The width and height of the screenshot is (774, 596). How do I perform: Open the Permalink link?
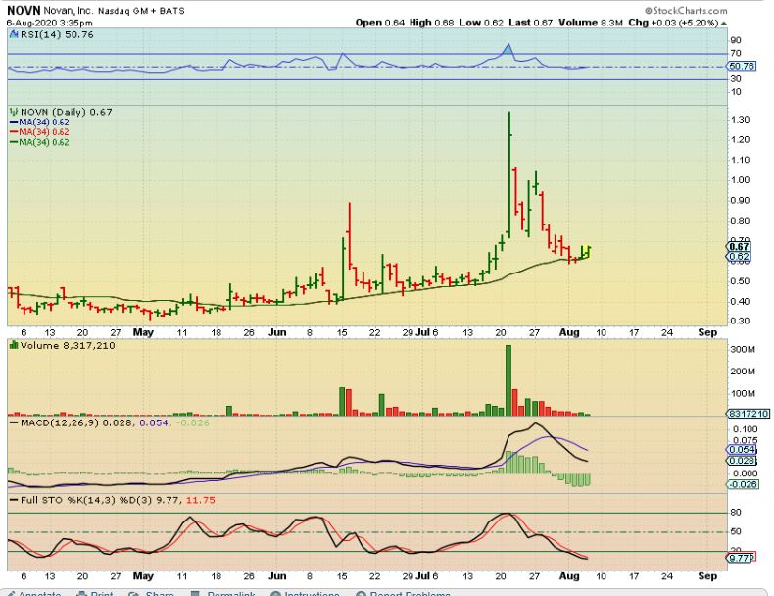230,593
